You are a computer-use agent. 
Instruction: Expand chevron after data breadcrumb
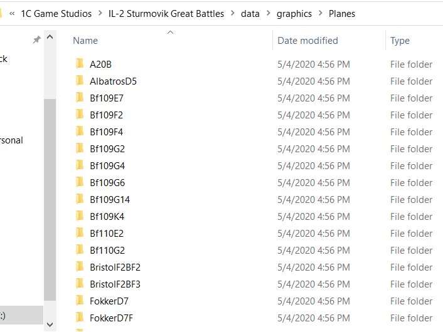point(268,13)
